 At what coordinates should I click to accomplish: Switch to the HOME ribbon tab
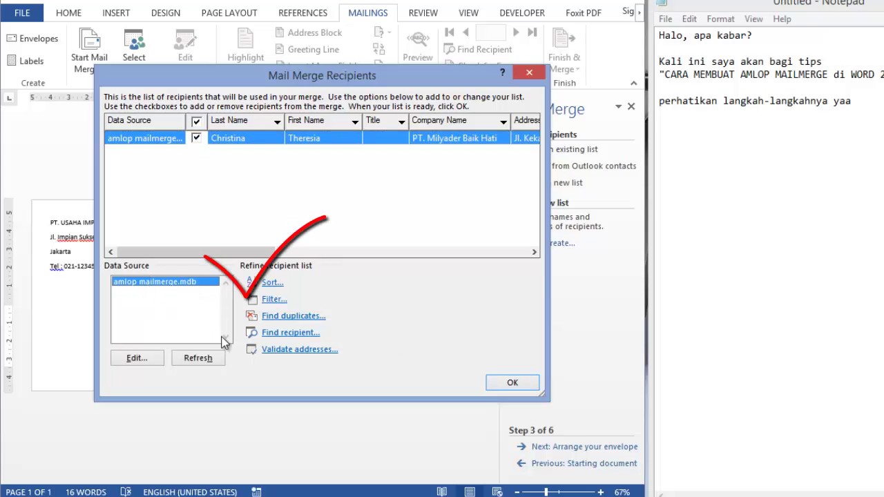(x=68, y=12)
